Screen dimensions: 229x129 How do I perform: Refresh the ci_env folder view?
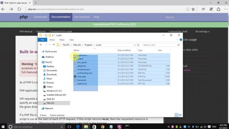pos(138,45)
